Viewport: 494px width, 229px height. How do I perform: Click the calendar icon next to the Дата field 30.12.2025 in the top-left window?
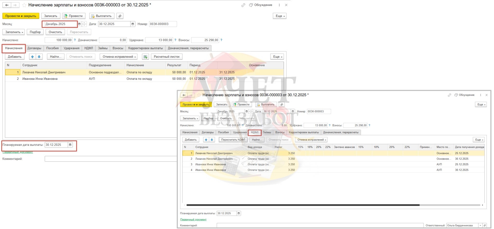click(133, 24)
